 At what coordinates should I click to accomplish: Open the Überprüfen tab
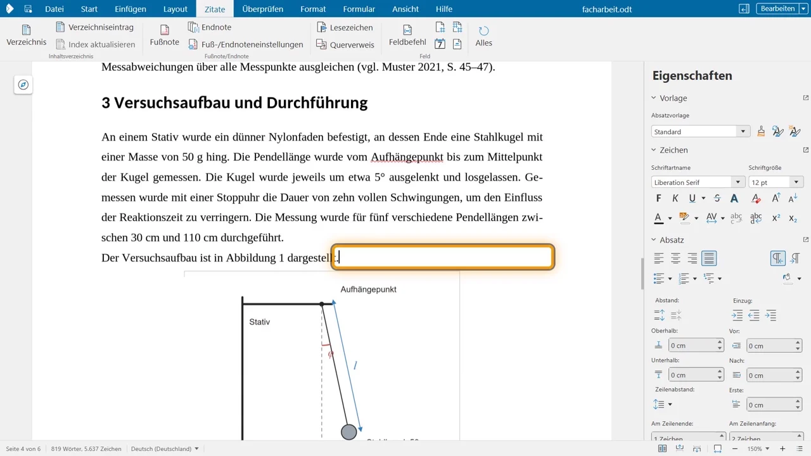(263, 9)
